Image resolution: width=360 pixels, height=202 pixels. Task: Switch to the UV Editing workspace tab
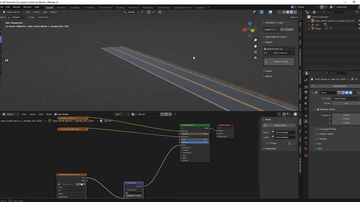[89, 7]
